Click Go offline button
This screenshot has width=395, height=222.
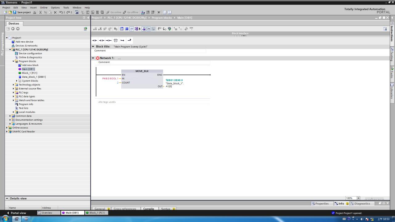[x=131, y=12]
